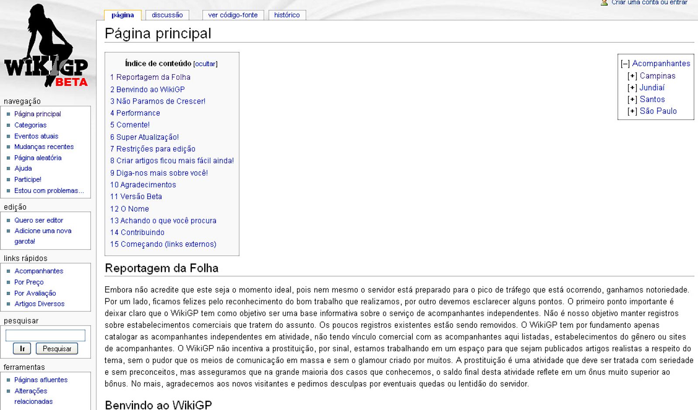The width and height of the screenshot is (698, 410).
Task: View the histórico tab
Action: (287, 14)
